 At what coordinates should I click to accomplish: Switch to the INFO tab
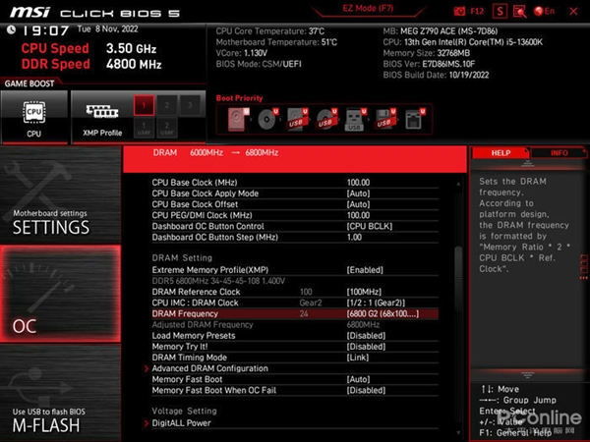tap(559, 153)
